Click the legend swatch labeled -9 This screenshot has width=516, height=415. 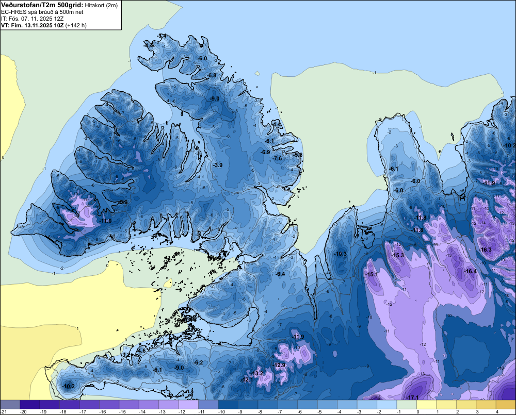tap(248, 404)
